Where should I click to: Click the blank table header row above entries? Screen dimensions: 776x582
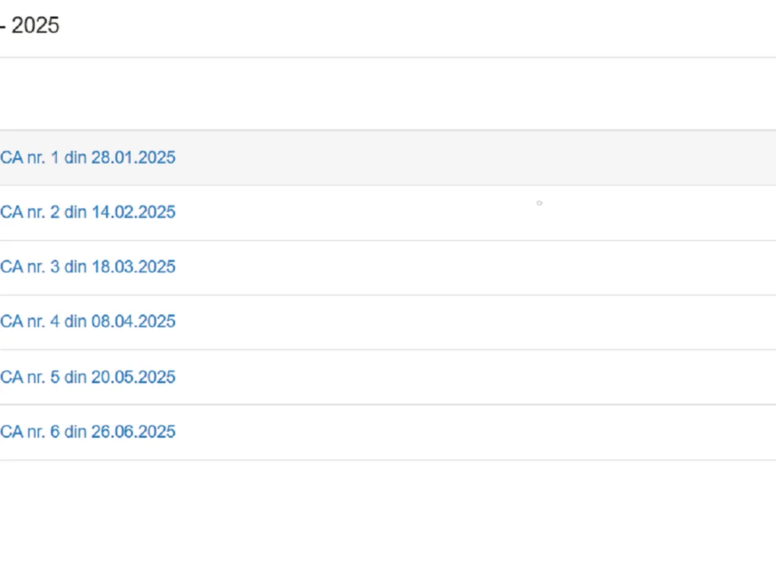pyautogui.click(x=388, y=94)
